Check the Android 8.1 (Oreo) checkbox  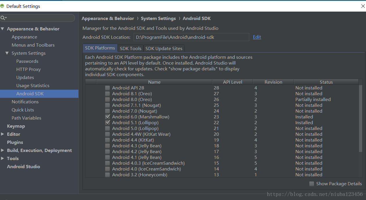pyautogui.click(x=107, y=93)
